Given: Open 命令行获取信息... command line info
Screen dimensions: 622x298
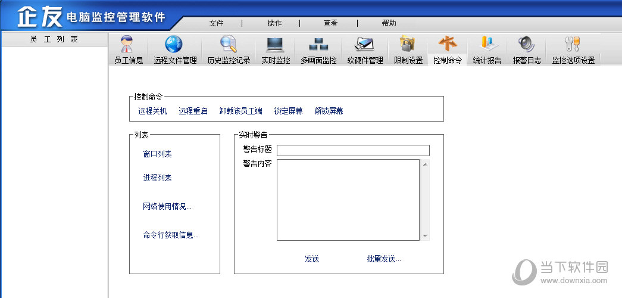Looking at the screenshot, I should point(171,235).
